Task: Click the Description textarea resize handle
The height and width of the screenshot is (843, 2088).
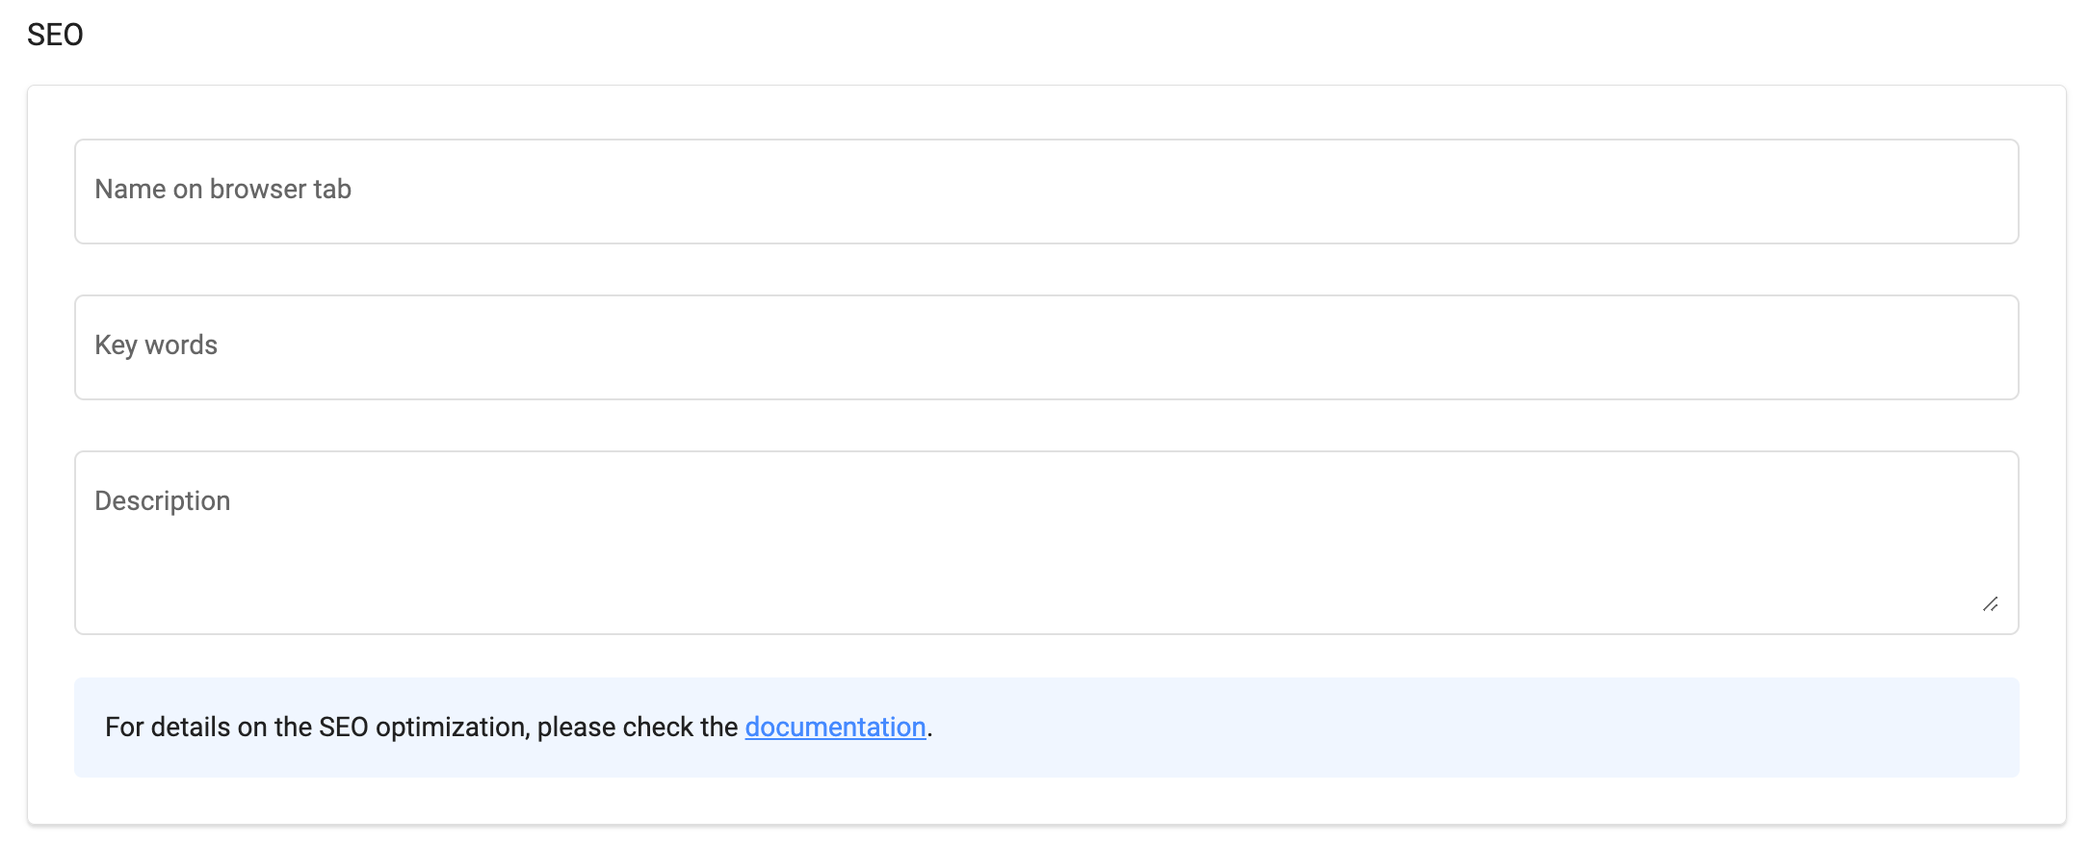Action: point(1990,604)
